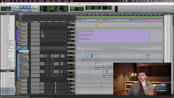This screenshot has width=174, height=98.
Task: Open the Window menu
Action: point(59,1)
